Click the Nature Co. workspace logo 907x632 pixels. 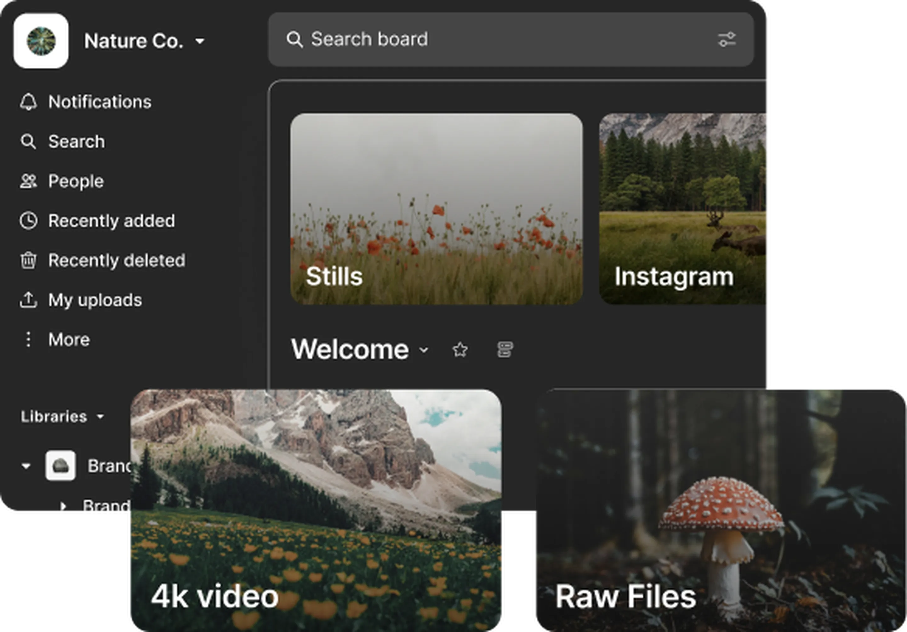[x=41, y=41]
